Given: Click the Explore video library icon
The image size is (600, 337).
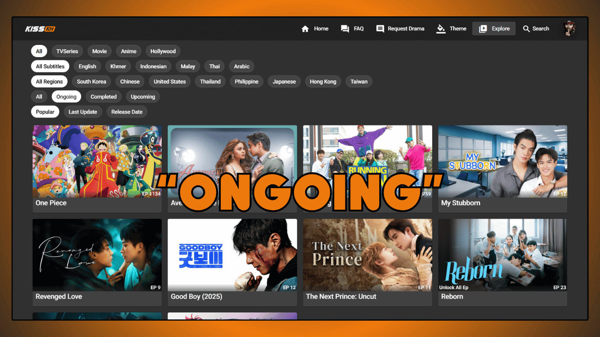Looking at the screenshot, I should tap(483, 29).
